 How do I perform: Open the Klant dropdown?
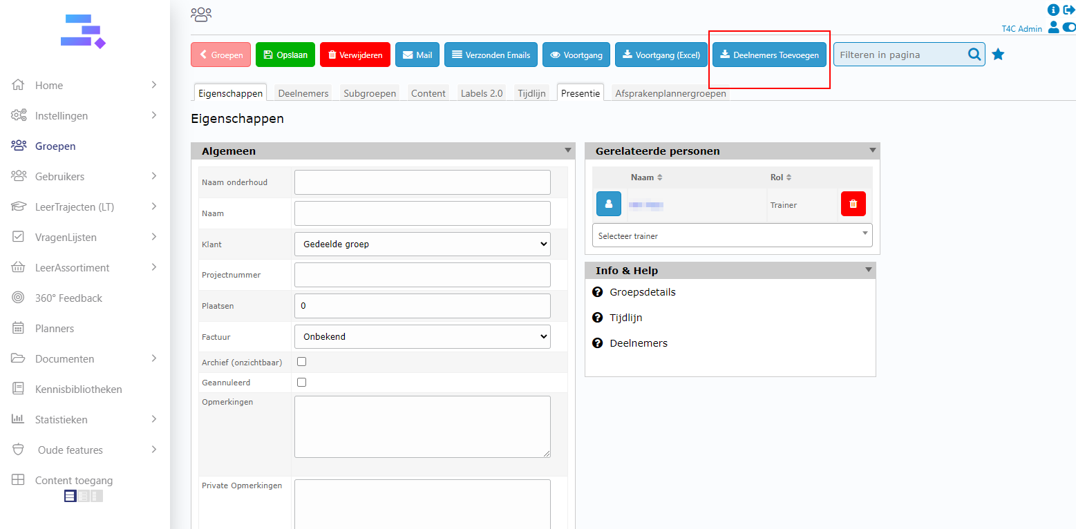[422, 244]
